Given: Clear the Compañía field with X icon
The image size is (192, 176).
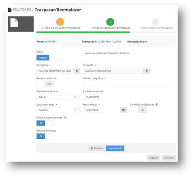Looking at the screenshot, I should click(x=77, y=71).
